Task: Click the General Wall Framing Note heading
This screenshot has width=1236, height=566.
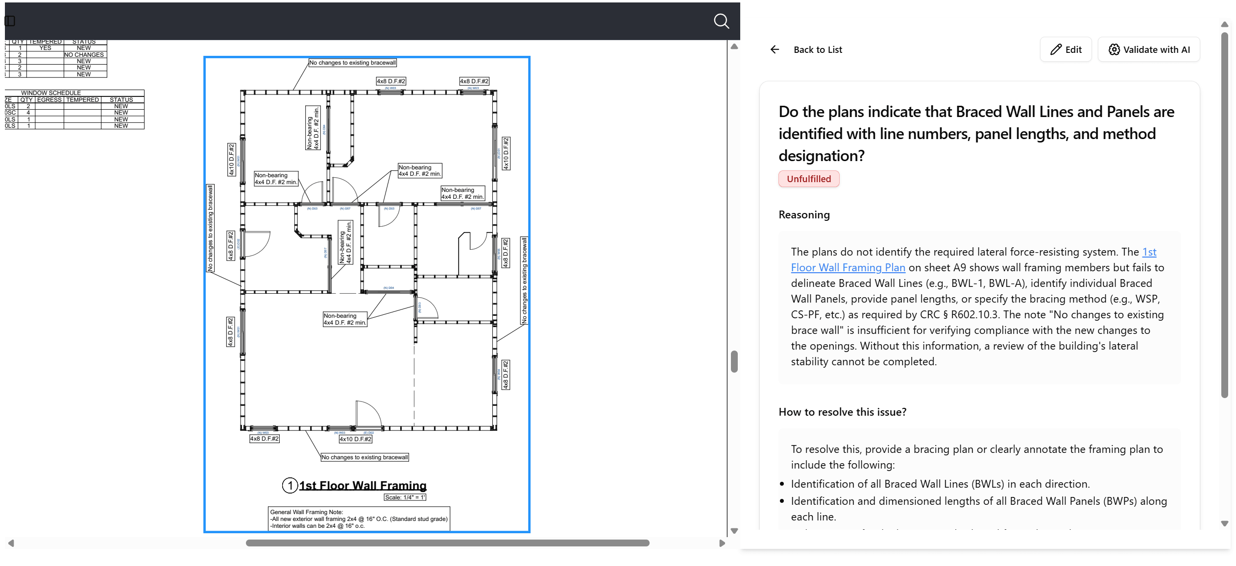Action: (307, 512)
